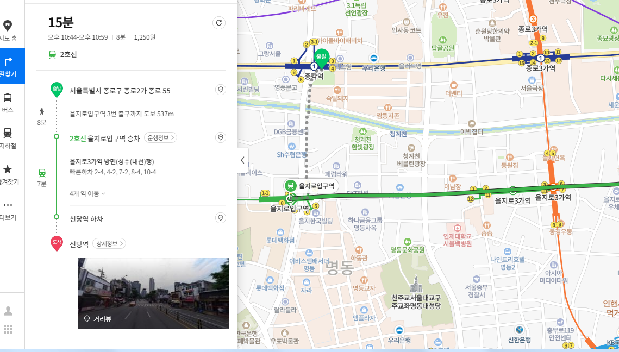The width and height of the screenshot is (619, 352).
Task: Click the 하나금융그룹 명동사옥 marker
Action: click(x=365, y=212)
